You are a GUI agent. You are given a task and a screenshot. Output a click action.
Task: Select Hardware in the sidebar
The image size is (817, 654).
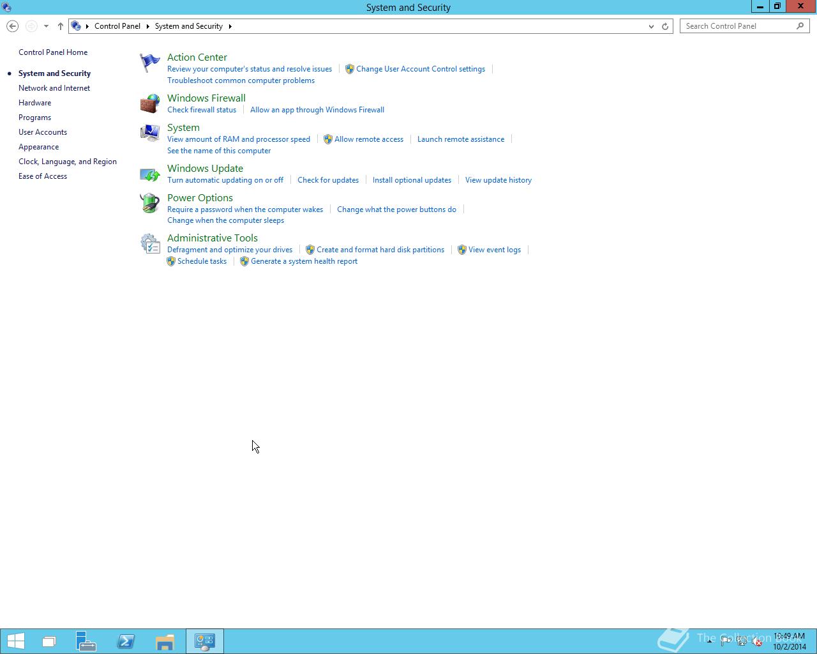[x=35, y=103]
